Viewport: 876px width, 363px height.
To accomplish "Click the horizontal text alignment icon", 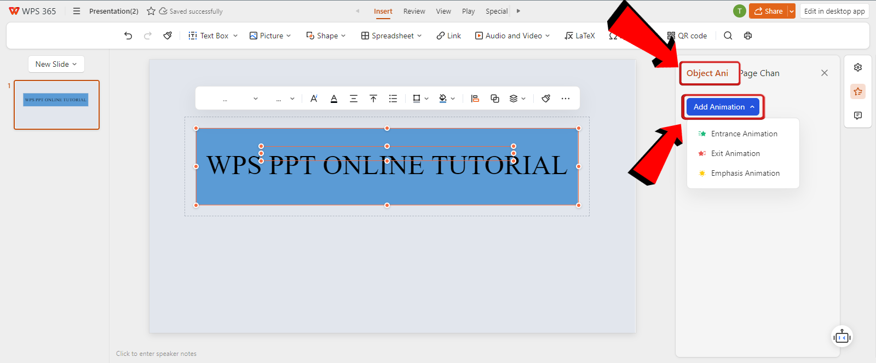I will click(x=354, y=99).
